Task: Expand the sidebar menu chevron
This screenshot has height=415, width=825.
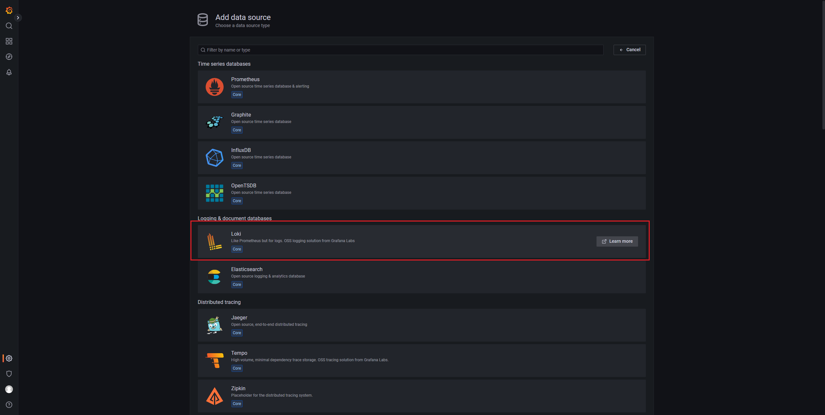Action: (18, 18)
